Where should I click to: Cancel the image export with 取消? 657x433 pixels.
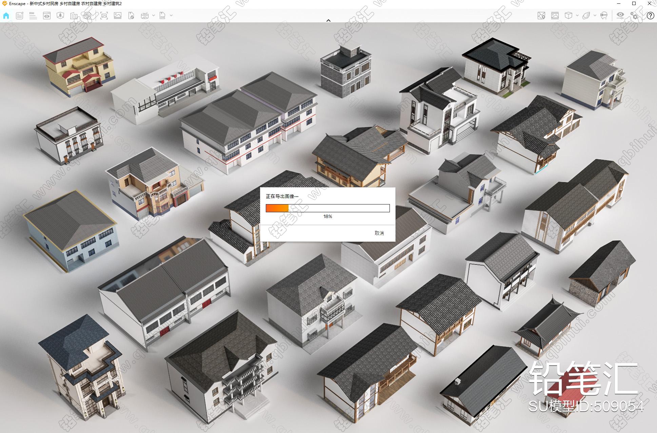[x=379, y=233]
